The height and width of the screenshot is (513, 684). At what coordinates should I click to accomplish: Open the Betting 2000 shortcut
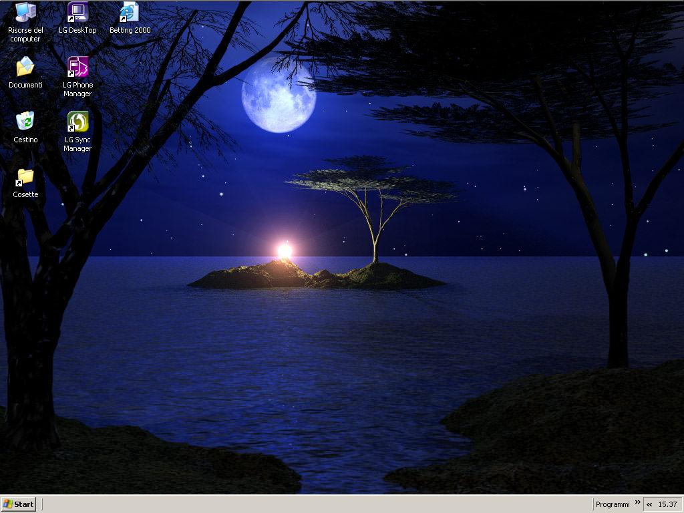coord(129,13)
